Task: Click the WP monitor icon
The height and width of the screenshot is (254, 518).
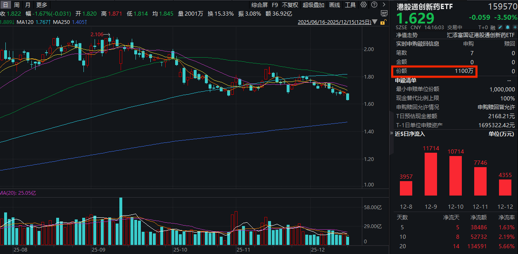Action: [384, 13]
